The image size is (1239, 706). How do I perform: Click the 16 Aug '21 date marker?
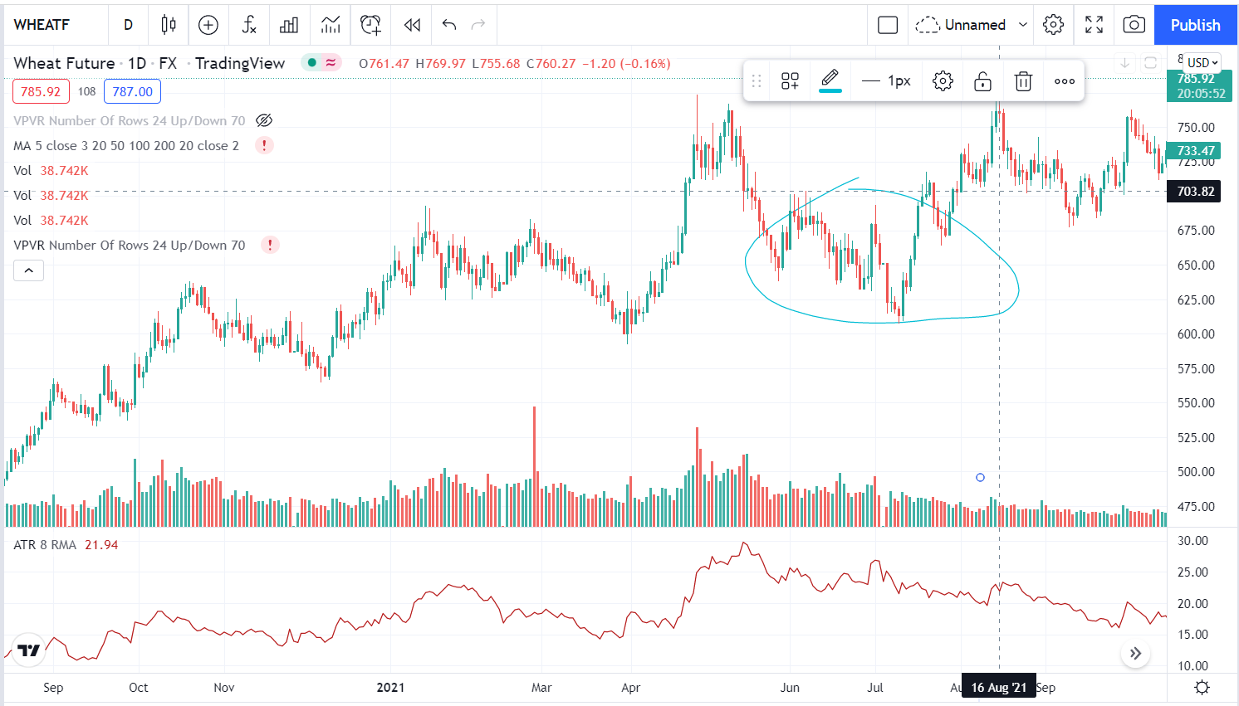[x=999, y=688]
